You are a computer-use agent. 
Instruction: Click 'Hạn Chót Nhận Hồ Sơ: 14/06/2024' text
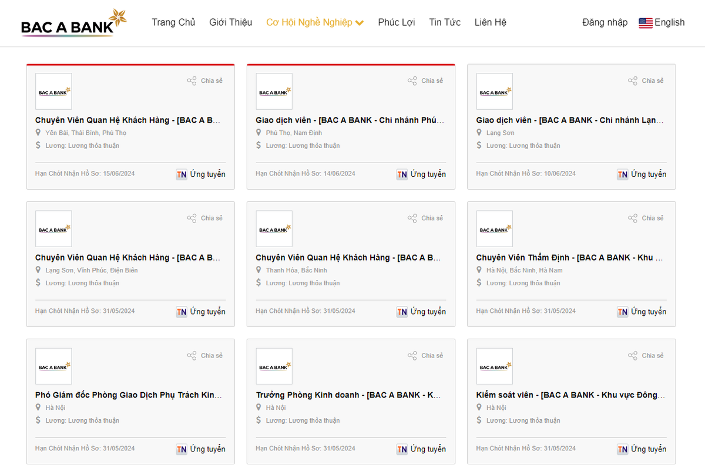305,174
